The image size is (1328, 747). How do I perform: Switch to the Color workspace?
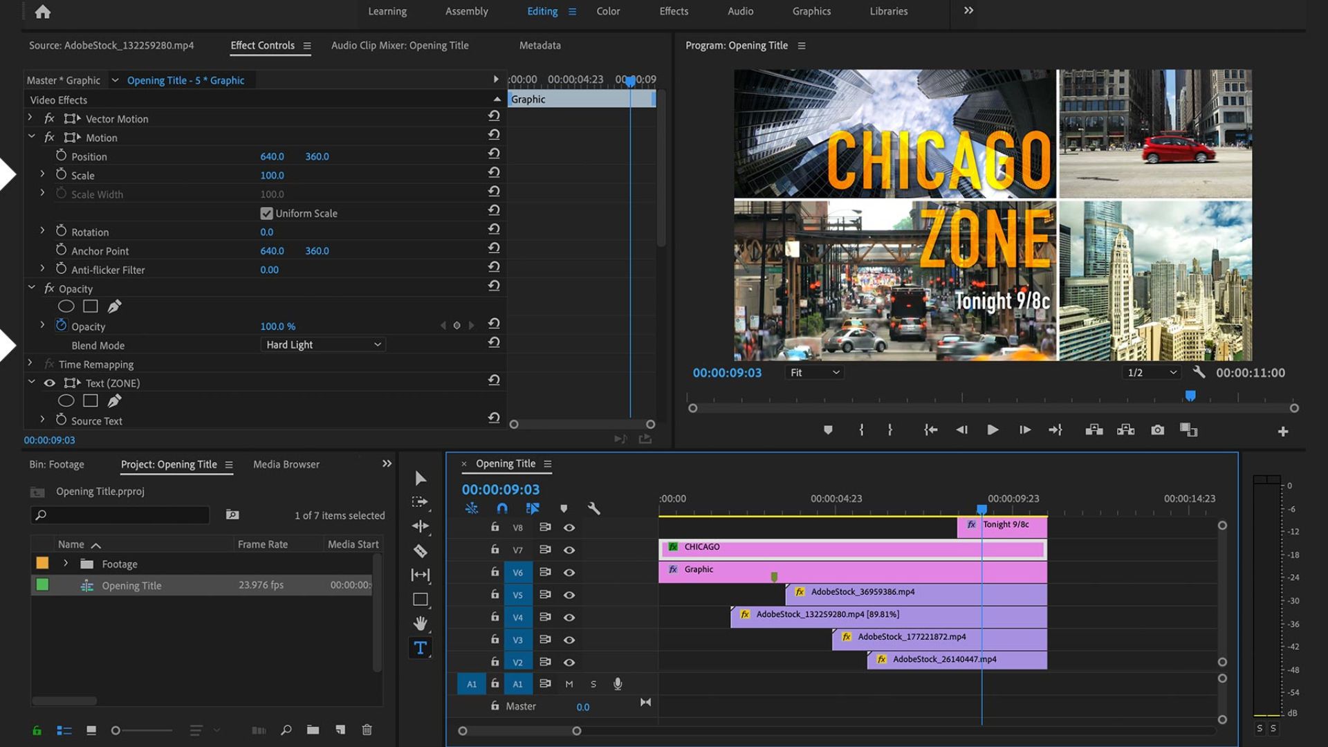click(x=608, y=11)
